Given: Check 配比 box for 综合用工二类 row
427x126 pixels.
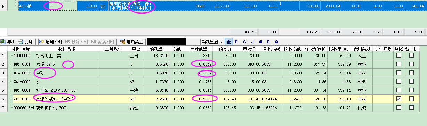Looking at the screenshot, I should pos(398,55).
